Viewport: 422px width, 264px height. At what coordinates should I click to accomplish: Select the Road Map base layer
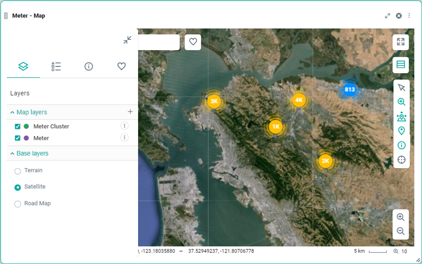(x=18, y=204)
